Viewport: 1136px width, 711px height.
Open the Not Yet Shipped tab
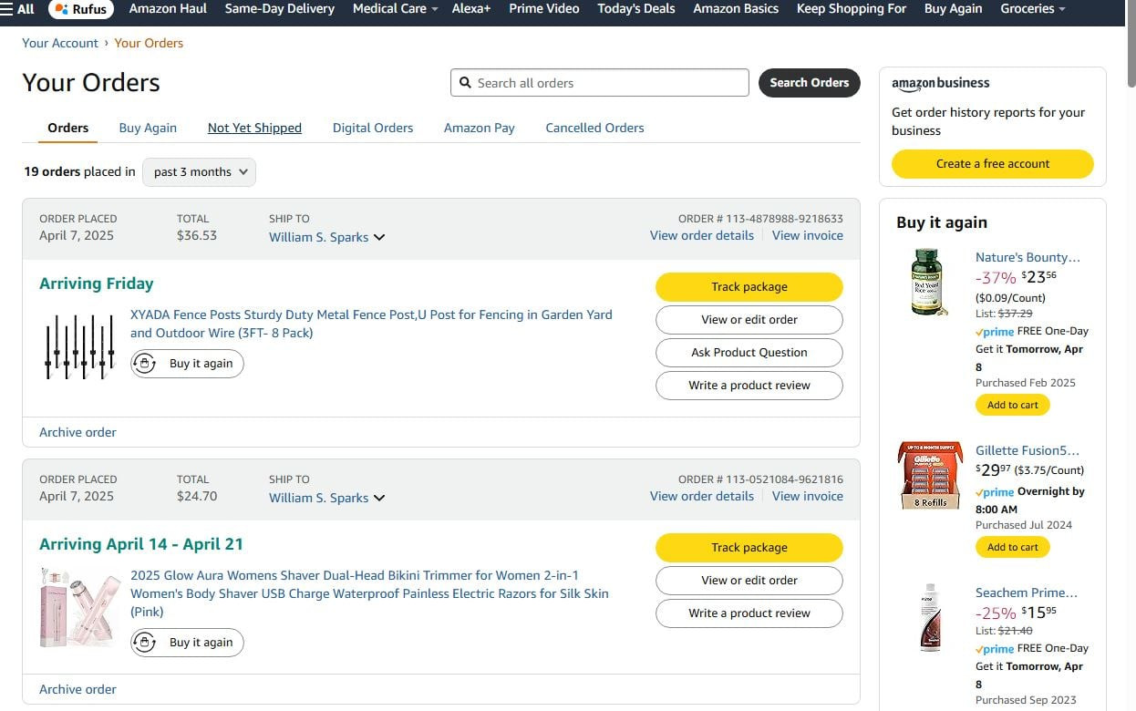pyautogui.click(x=254, y=128)
